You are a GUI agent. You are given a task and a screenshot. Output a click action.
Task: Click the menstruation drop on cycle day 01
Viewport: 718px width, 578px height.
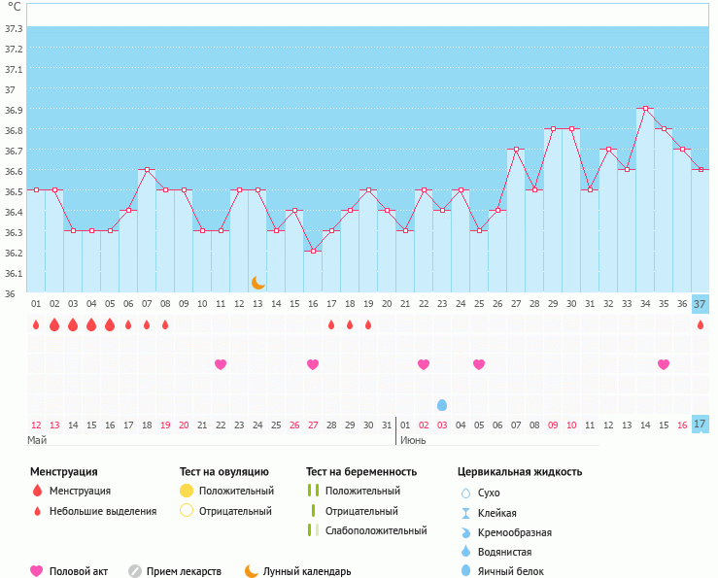(36, 324)
